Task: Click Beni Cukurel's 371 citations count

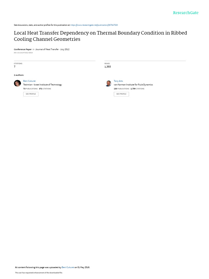Action: pyautogui.click(x=45, y=89)
